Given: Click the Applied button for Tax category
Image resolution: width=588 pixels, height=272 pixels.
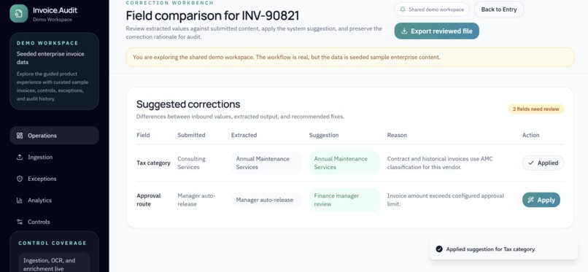Looking at the screenshot, I should click(x=543, y=163).
